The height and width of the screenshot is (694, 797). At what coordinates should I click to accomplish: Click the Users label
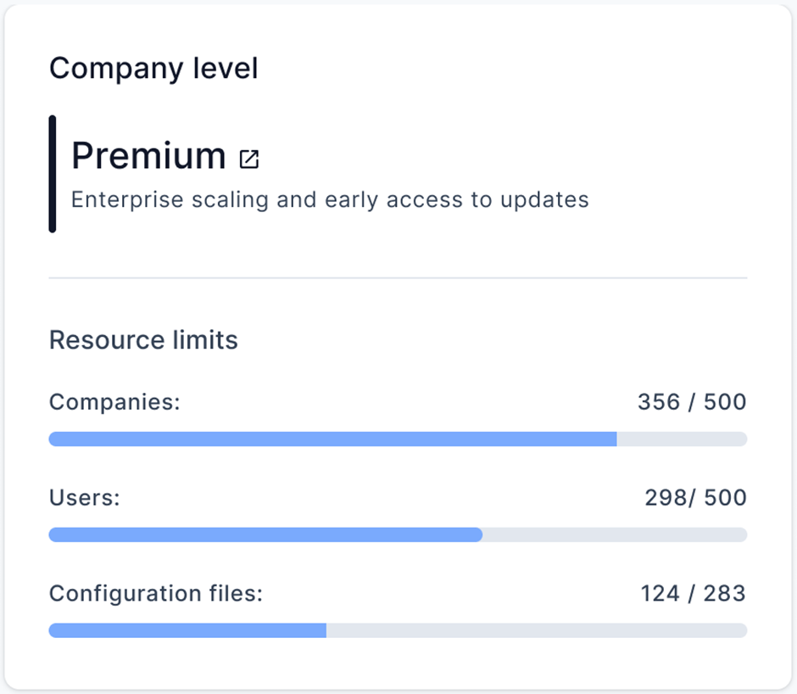(x=85, y=497)
